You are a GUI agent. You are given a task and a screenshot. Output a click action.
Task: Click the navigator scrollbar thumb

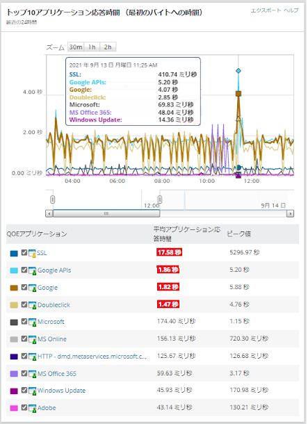(106, 213)
